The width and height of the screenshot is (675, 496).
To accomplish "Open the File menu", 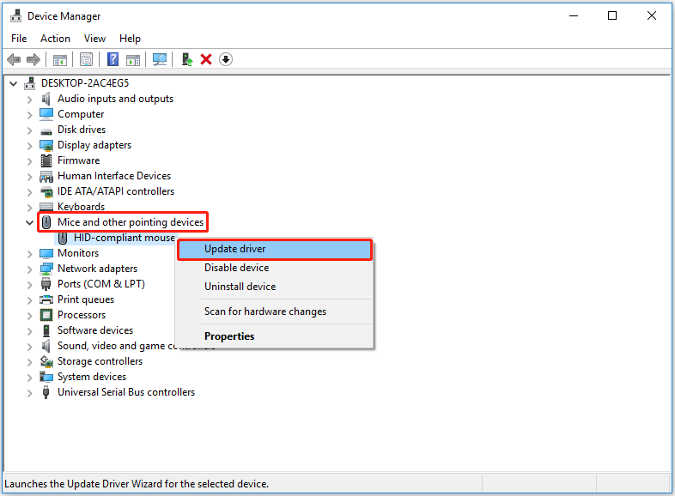I will click(x=19, y=39).
